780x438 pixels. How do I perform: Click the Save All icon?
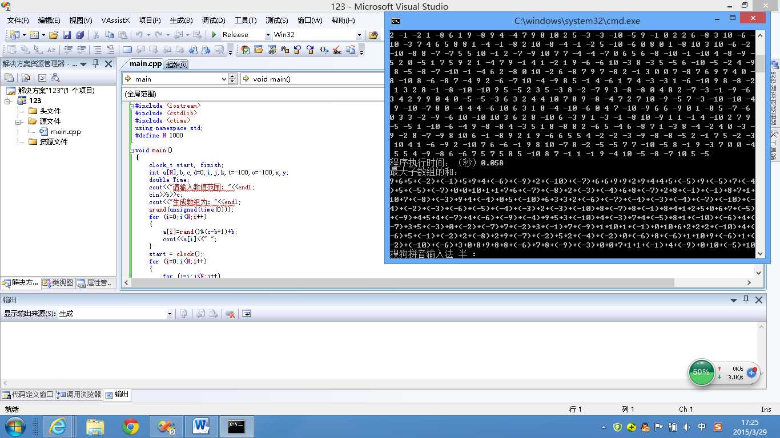coord(80,35)
